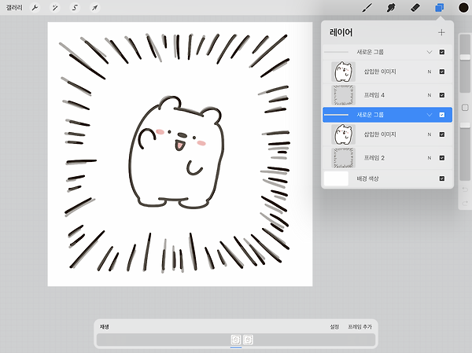Open the black active color swatch
The width and height of the screenshot is (472, 353).
pos(463,8)
